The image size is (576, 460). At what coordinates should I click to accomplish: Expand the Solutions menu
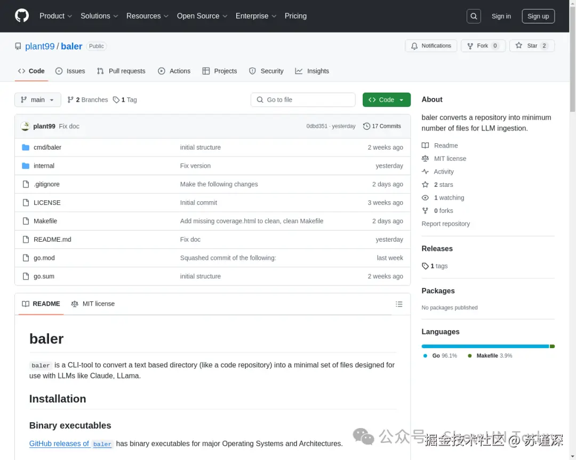click(x=99, y=16)
